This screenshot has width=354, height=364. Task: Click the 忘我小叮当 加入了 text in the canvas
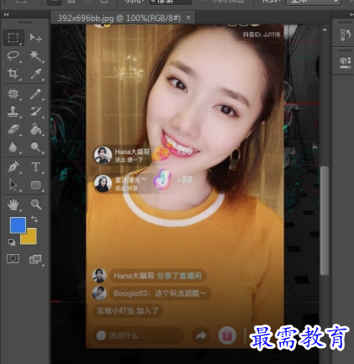coord(128,310)
